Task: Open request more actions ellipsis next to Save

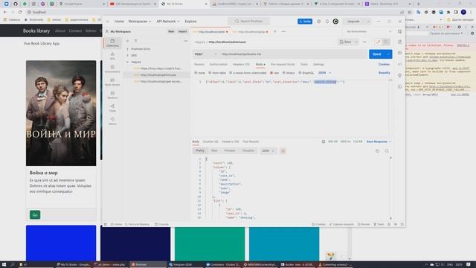Action: click(x=364, y=42)
